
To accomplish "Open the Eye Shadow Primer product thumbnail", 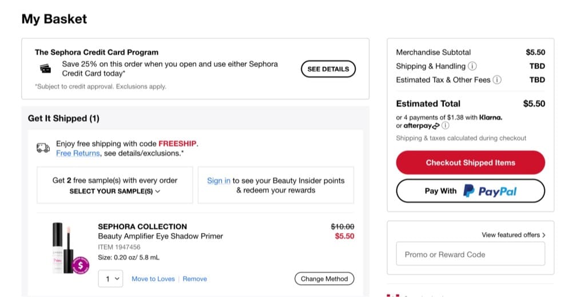I will [x=67, y=248].
